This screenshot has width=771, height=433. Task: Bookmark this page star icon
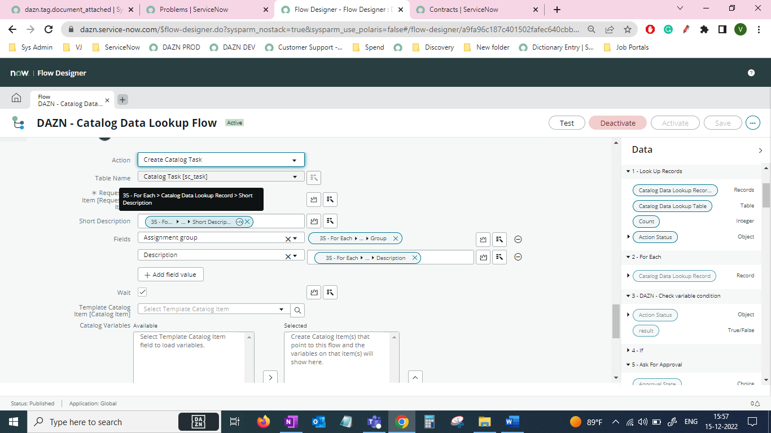628,29
